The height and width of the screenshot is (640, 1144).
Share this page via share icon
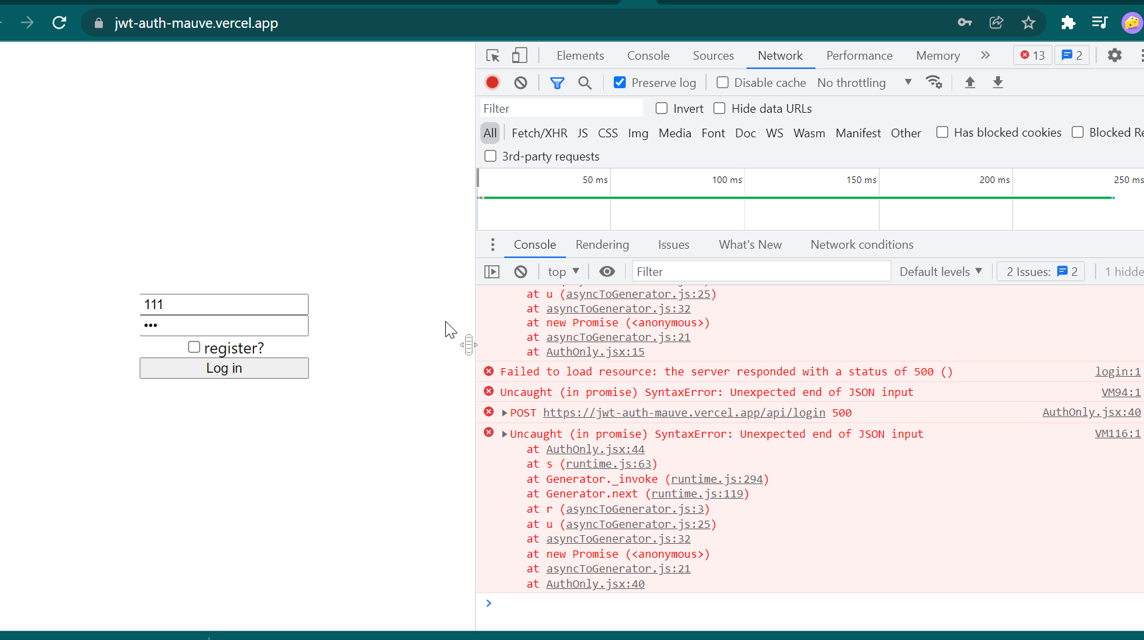tap(996, 23)
